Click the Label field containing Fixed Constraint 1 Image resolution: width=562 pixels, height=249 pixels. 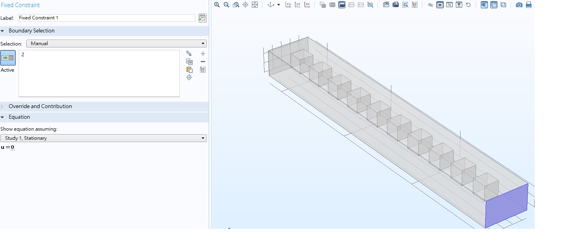pos(106,18)
